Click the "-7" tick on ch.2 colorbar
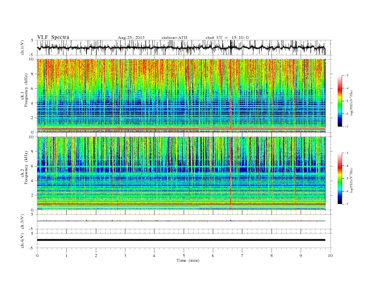This screenshot has width=372, height=287. tap(346, 204)
